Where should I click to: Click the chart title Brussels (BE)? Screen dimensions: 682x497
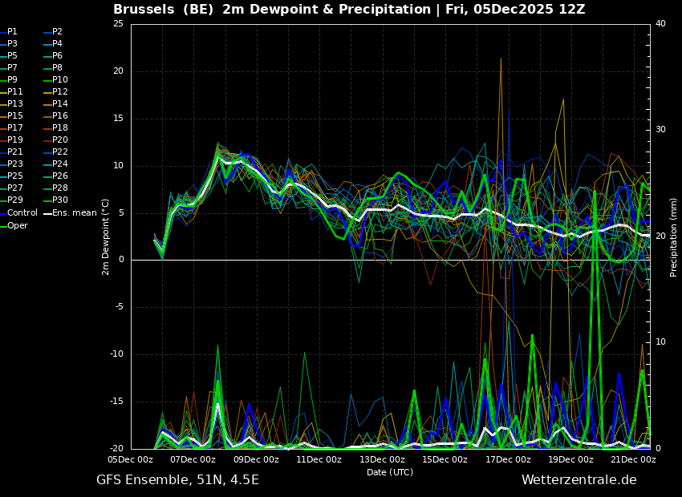164,10
